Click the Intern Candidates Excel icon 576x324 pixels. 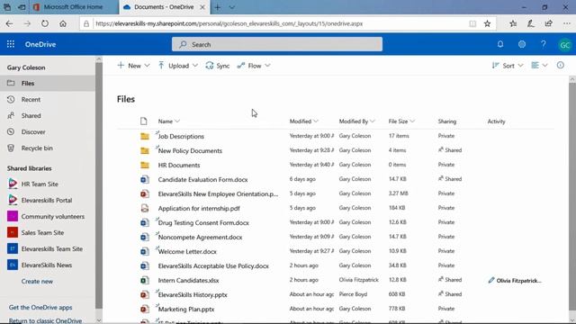click(145, 280)
